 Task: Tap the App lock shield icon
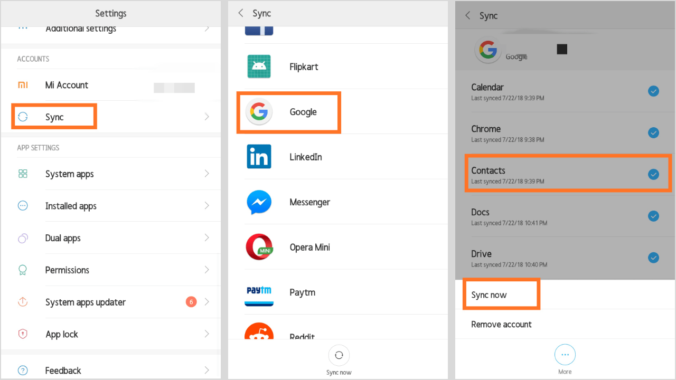pos(23,334)
